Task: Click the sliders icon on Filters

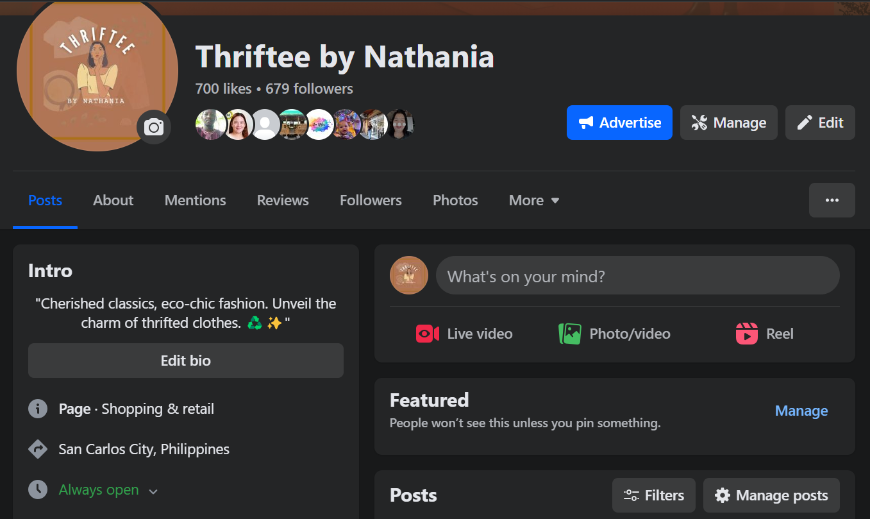Action: click(632, 495)
